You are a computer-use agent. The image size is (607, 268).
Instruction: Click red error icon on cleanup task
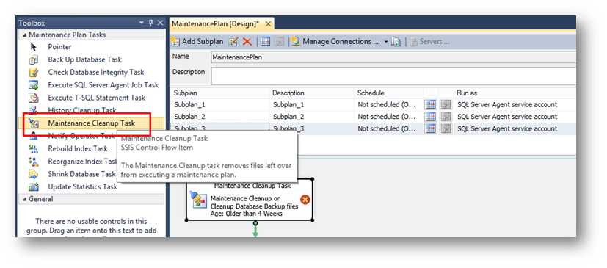pyautogui.click(x=305, y=200)
